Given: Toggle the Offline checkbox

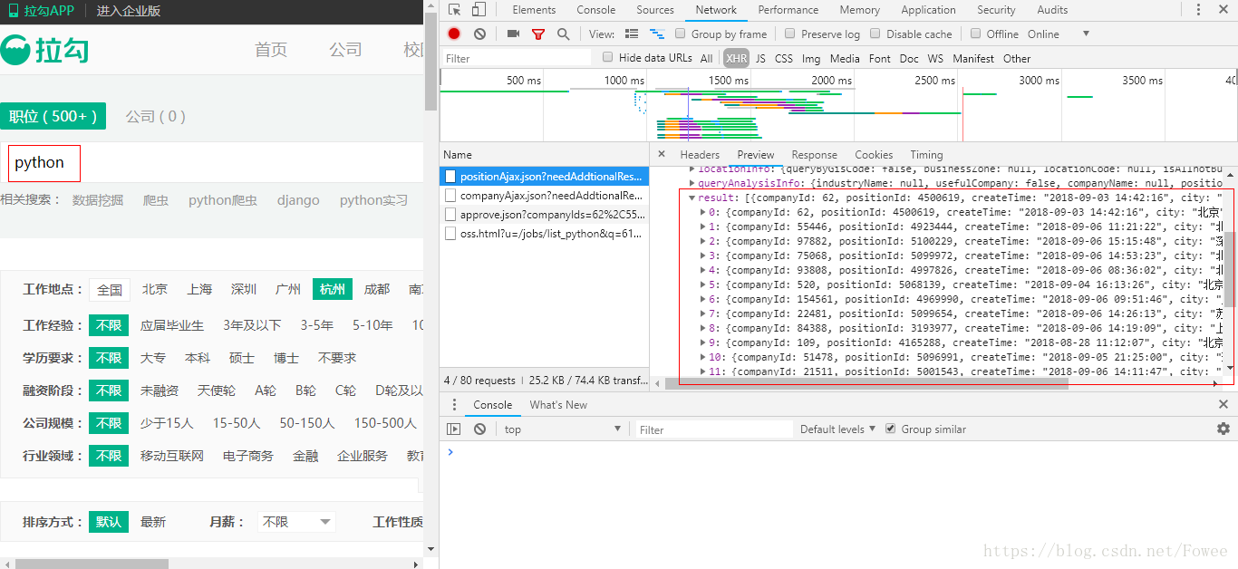Looking at the screenshot, I should pos(976,34).
